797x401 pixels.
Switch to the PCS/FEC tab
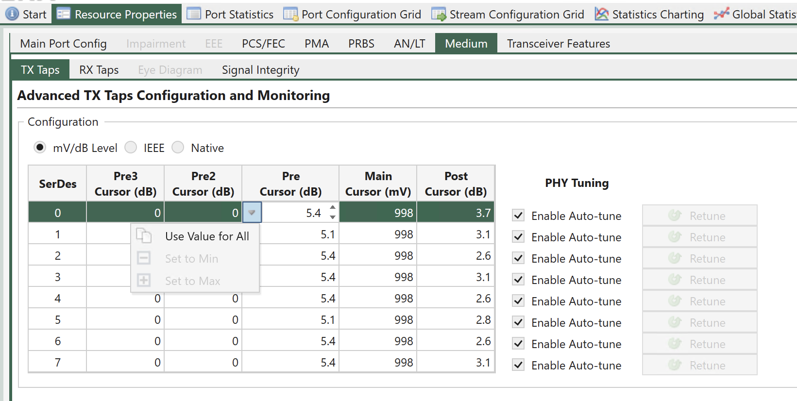(x=263, y=44)
